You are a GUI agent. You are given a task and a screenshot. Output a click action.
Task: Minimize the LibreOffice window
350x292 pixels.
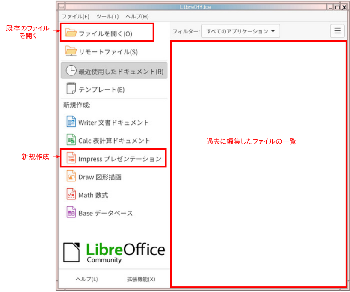(x=331, y=7)
